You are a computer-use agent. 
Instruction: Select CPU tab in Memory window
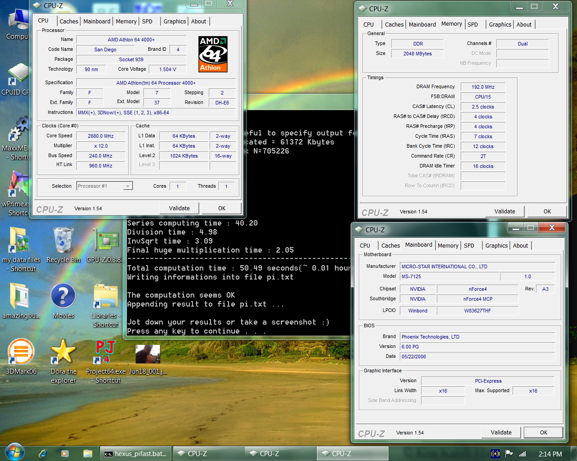coord(369,24)
